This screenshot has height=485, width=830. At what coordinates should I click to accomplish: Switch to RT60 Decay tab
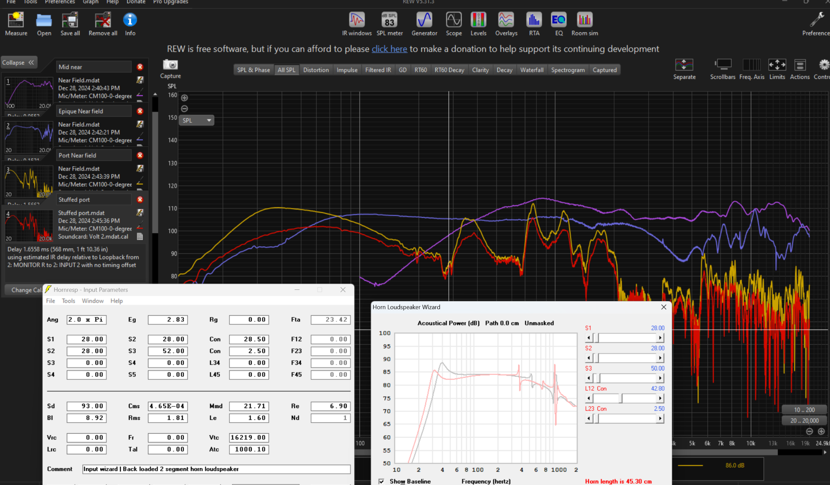coord(449,70)
